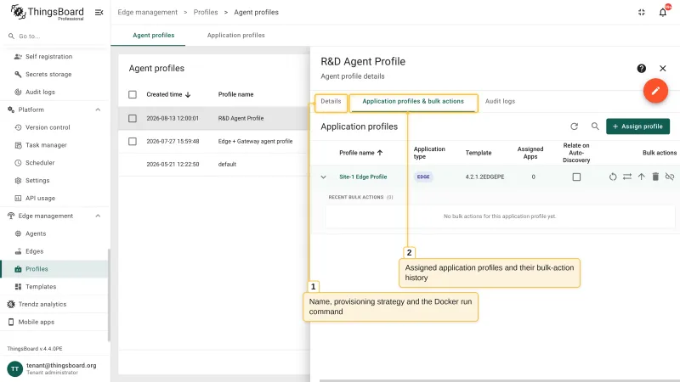Viewport: 680px width, 382px height.
Task: Open the Details tab
Action: coord(331,101)
